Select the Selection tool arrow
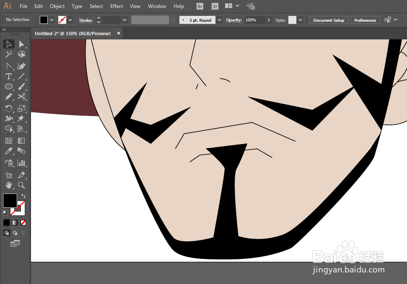 pyautogui.click(x=8, y=44)
